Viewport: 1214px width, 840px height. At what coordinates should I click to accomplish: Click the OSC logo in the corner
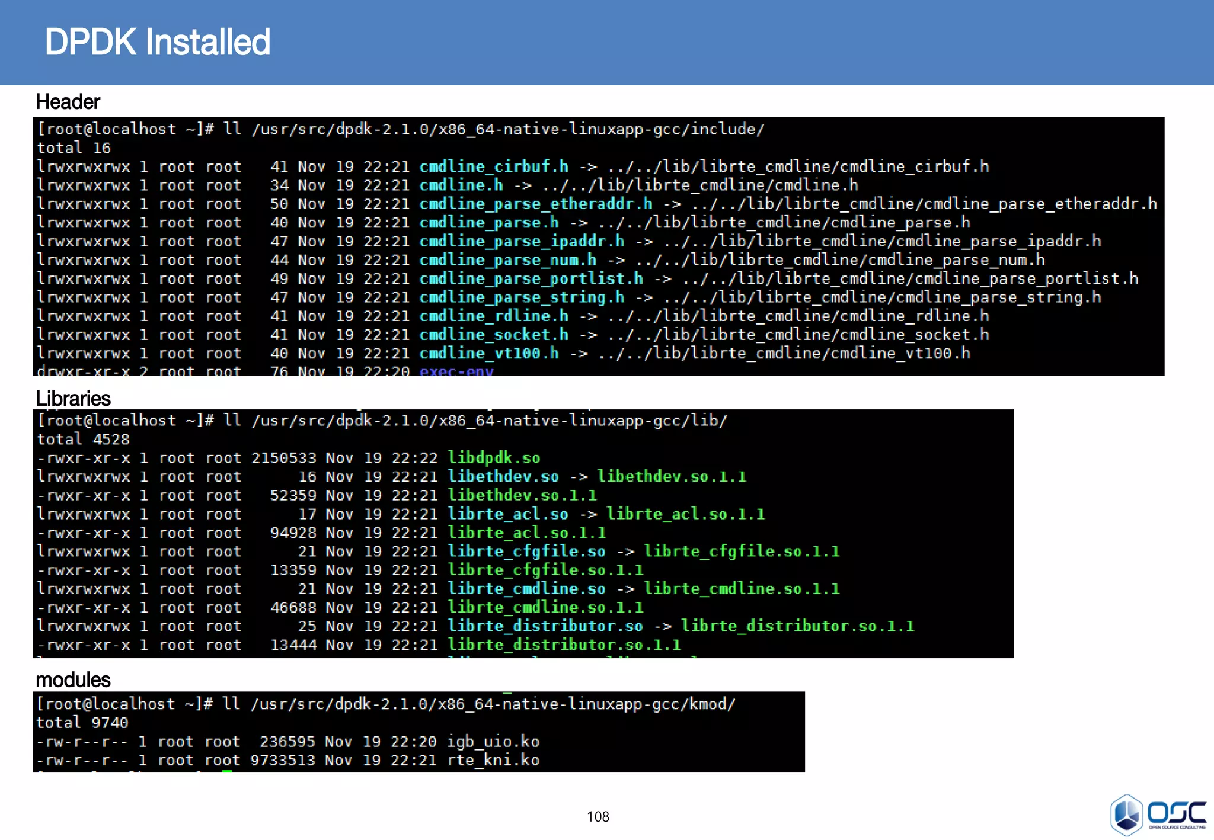[1158, 815]
